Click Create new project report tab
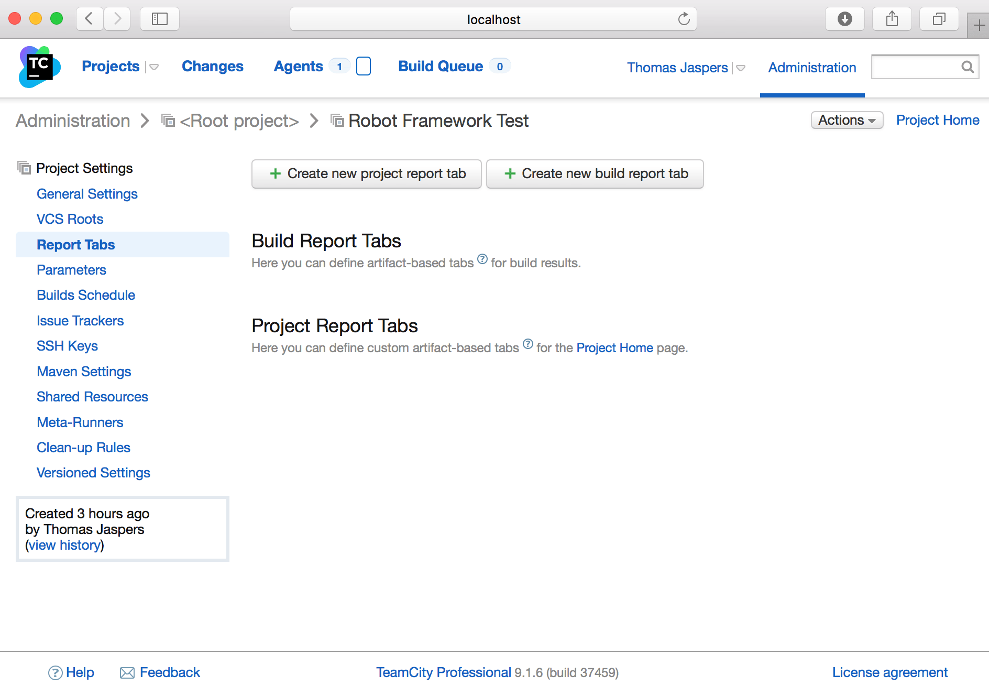This screenshot has width=989, height=697. coord(366,173)
